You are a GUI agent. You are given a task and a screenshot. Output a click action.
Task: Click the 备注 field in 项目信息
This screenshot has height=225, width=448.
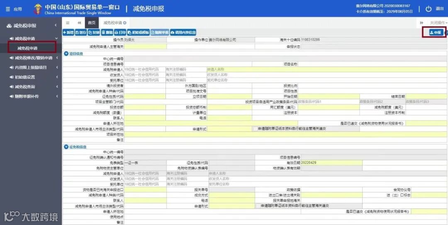(286, 140)
